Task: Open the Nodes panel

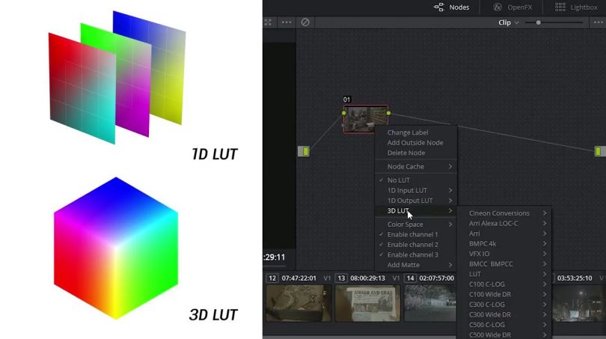Action: [x=451, y=7]
